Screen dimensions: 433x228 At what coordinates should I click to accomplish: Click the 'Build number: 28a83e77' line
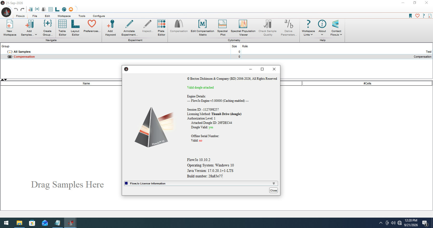click(205, 176)
